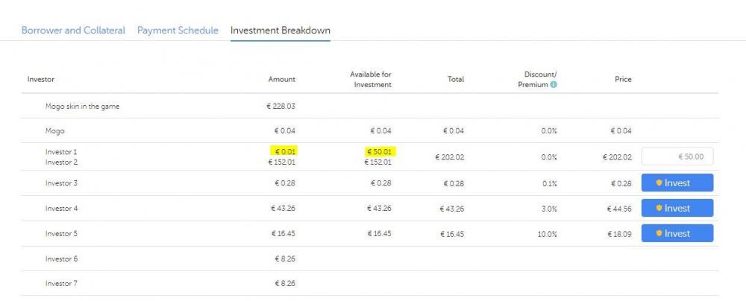Image resolution: width=746 pixels, height=301 pixels.
Task: Click the Discount/Premium info icon
Action: click(554, 85)
